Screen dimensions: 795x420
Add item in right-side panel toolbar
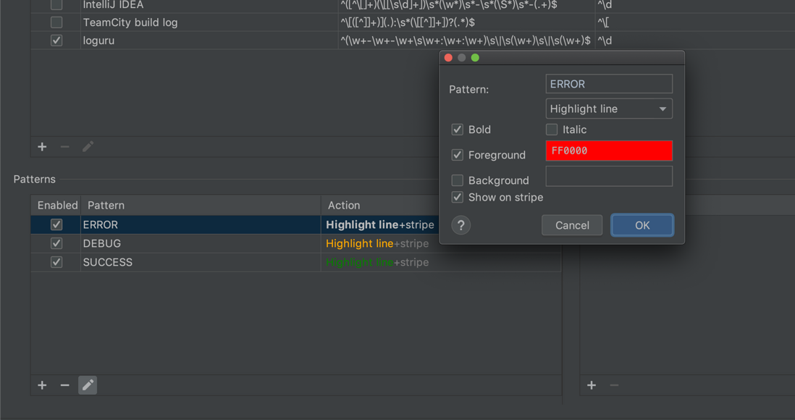tap(592, 385)
